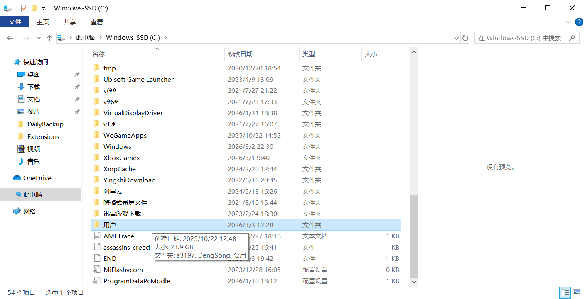Select the 下载 quick access item
585x299 pixels.
(x=34, y=87)
